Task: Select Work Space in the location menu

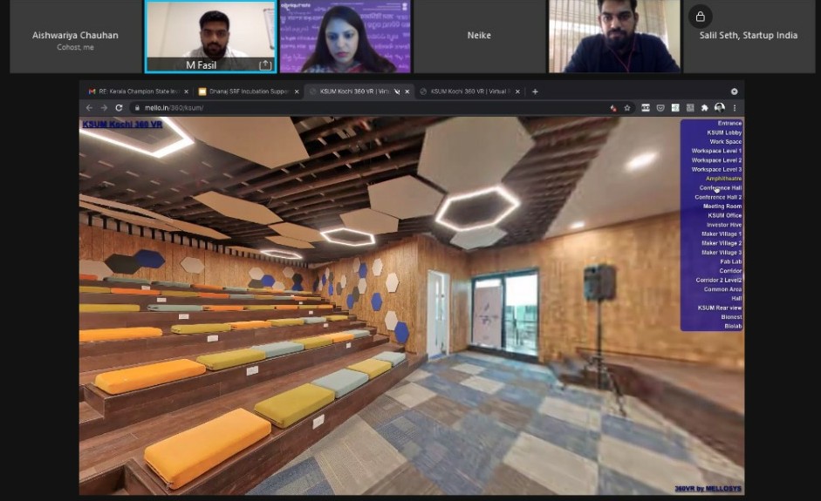Action: tap(725, 142)
